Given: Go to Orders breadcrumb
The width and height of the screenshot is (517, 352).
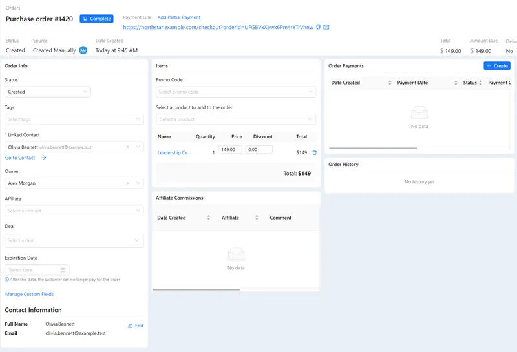Looking at the screenshot, I should 13,8.
